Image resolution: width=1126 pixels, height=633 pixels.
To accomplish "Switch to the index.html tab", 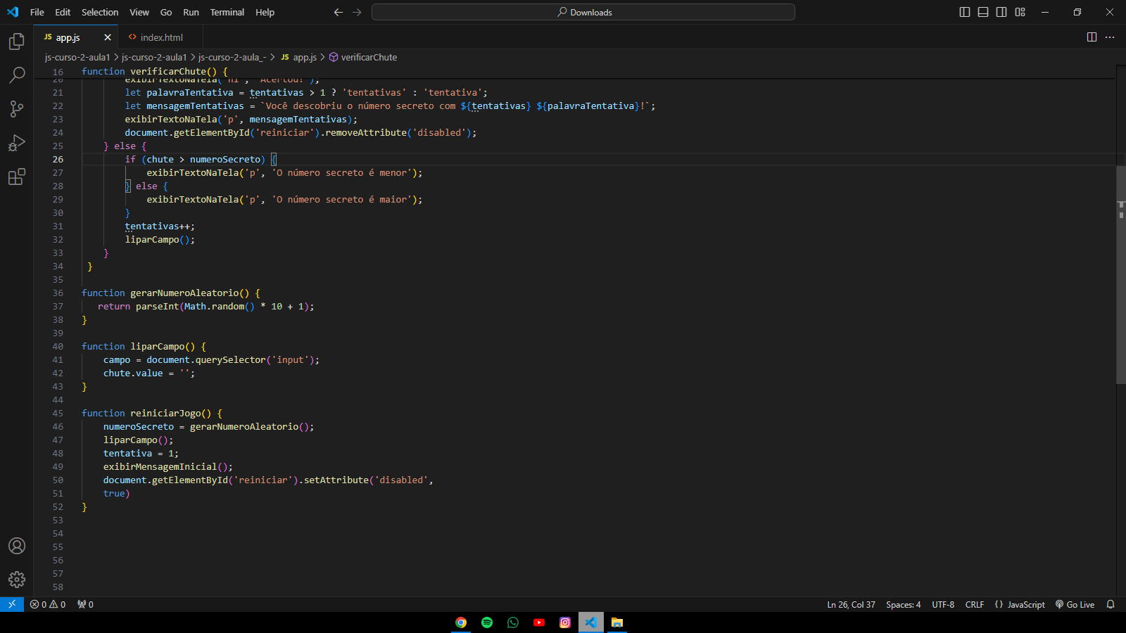I will point(161,37).
